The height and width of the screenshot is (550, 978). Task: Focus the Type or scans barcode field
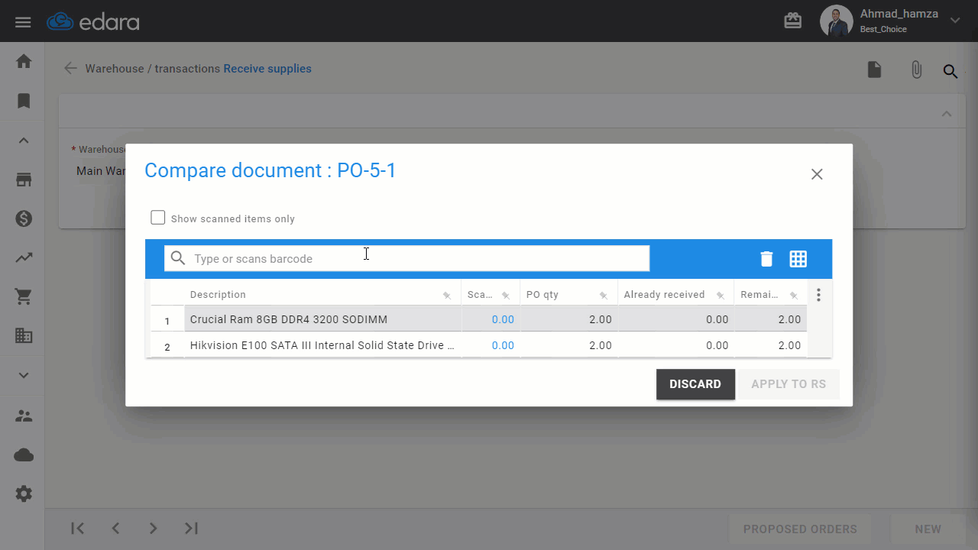[x=406, y=258]
